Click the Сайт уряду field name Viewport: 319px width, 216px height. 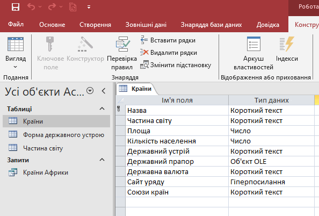click(x=177, y=182)
